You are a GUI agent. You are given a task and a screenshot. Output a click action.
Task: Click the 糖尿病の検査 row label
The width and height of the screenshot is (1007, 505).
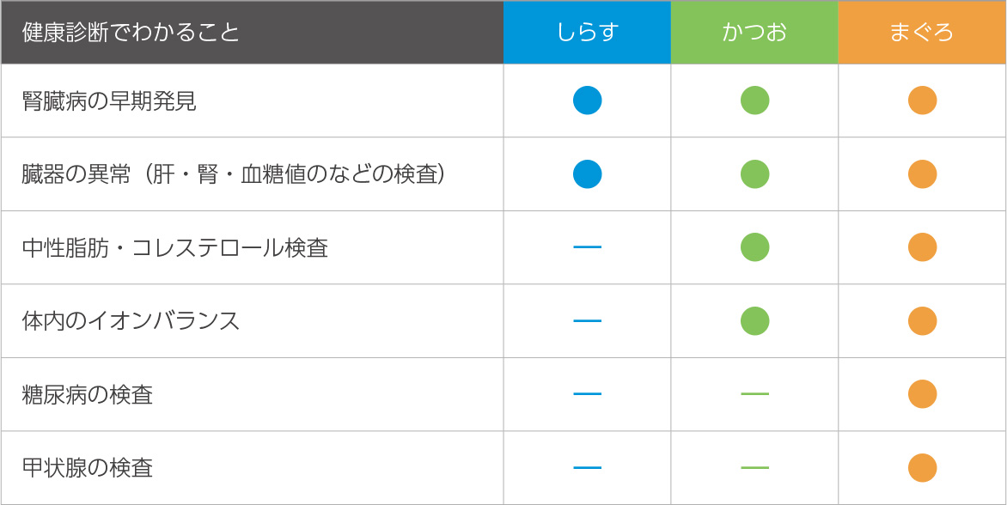(88, 394)
